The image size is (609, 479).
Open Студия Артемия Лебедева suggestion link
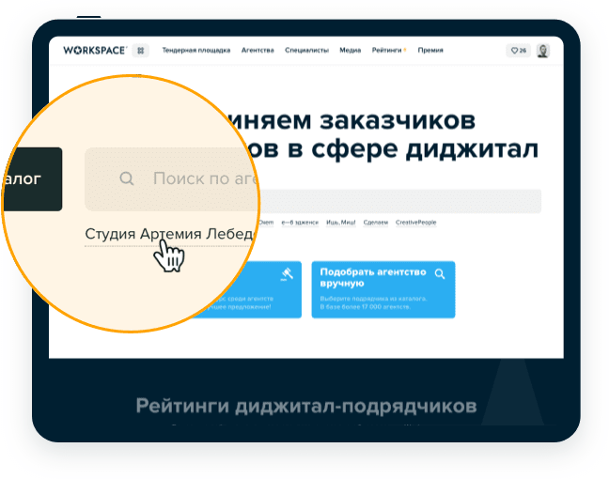(x=170, y=234)
